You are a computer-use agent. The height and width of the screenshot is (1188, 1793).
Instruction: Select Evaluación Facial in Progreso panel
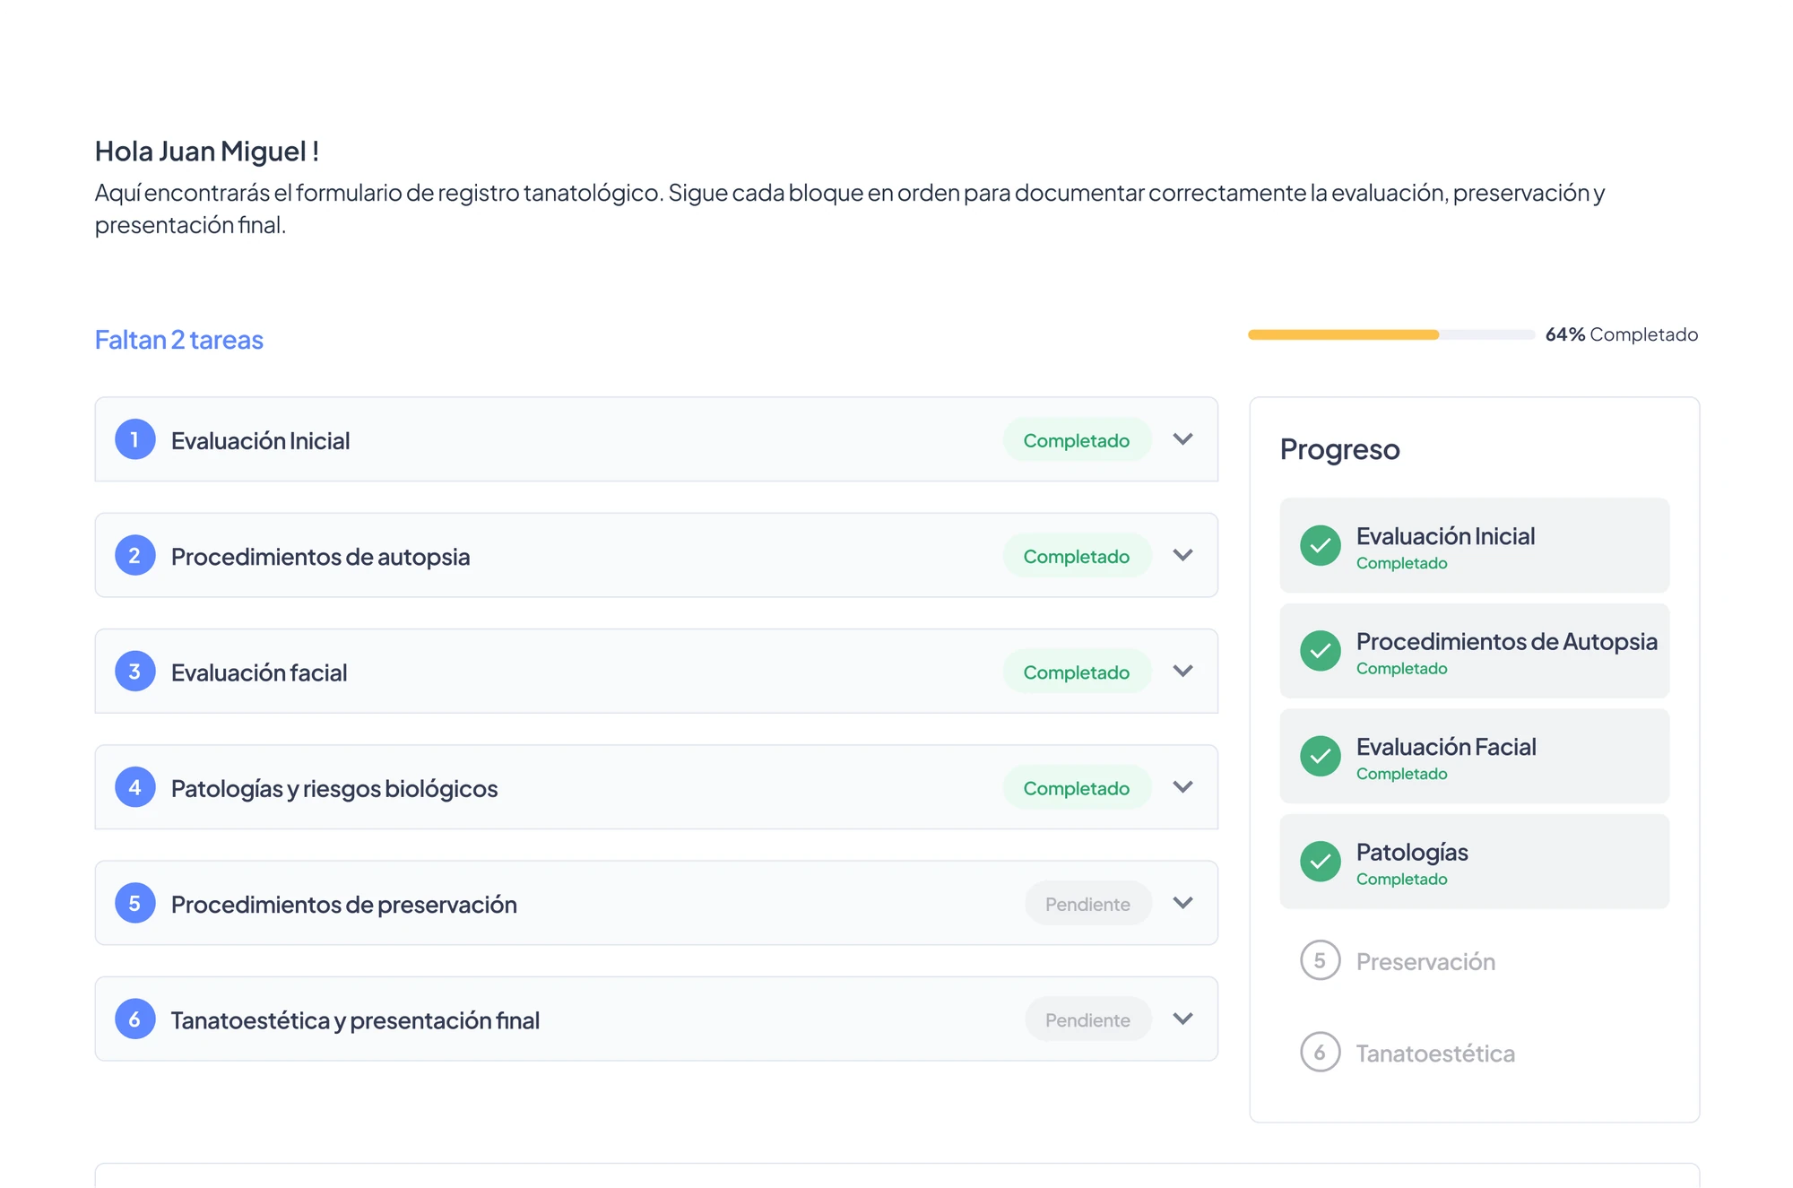pos(1474,756)
